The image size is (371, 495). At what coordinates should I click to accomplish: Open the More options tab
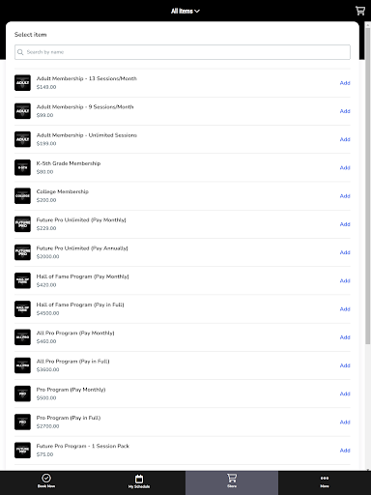325,481
